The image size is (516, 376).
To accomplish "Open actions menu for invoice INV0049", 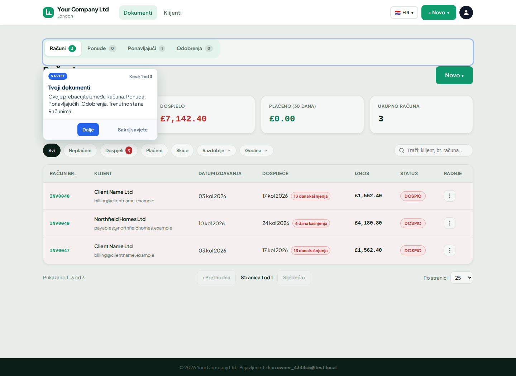I will 449,223.
